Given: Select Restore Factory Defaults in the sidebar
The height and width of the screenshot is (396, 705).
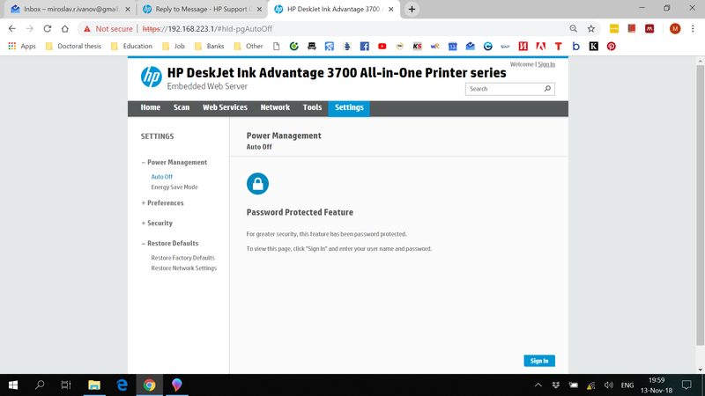Looking at the screenshot, I should (182, 258).
